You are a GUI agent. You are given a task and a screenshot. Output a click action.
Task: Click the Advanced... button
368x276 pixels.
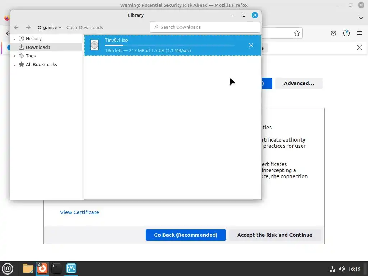click(x=299, y=83)
